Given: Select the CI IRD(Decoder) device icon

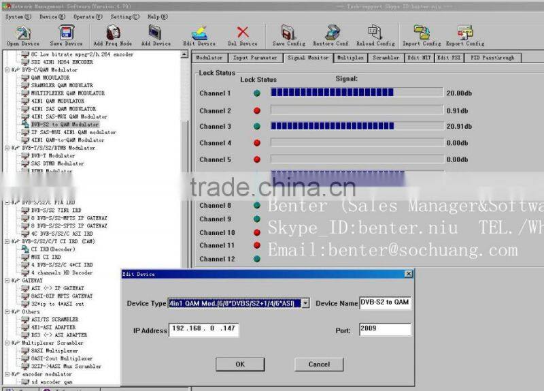Looking at the screenshot, I should coord(25,249).
